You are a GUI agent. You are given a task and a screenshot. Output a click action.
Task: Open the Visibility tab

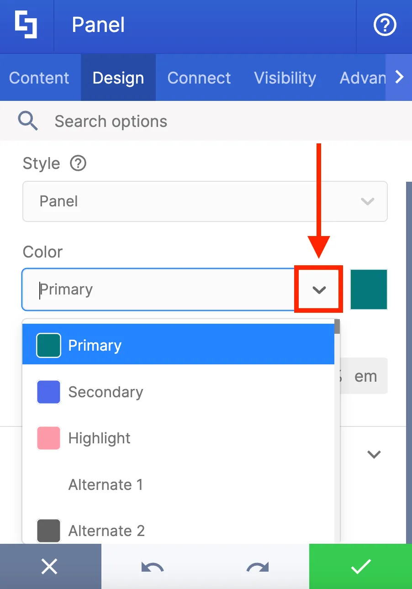pyautogui.click(x=285, y=78)
